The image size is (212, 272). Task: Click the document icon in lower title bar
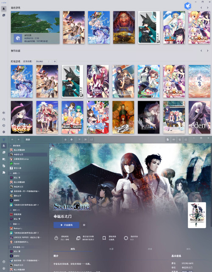(x=167, y=140)
